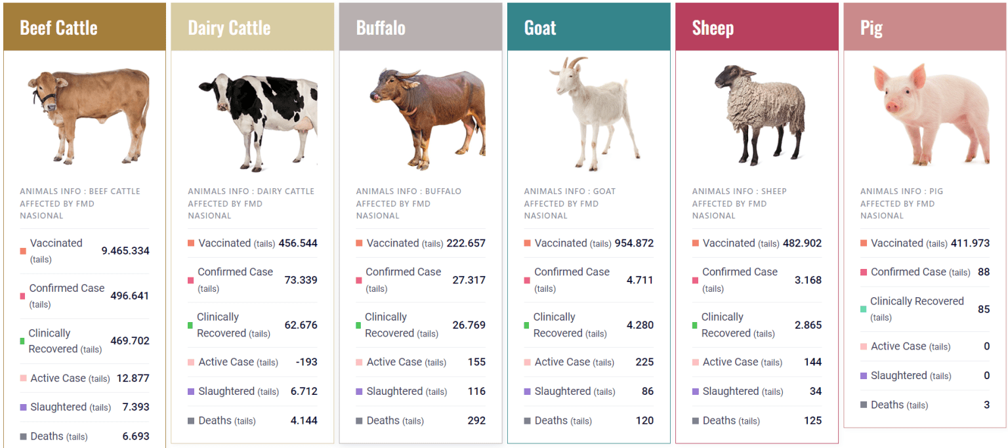Click the white goat image
Screen dimensions: 1008x448
coord(594,114)
